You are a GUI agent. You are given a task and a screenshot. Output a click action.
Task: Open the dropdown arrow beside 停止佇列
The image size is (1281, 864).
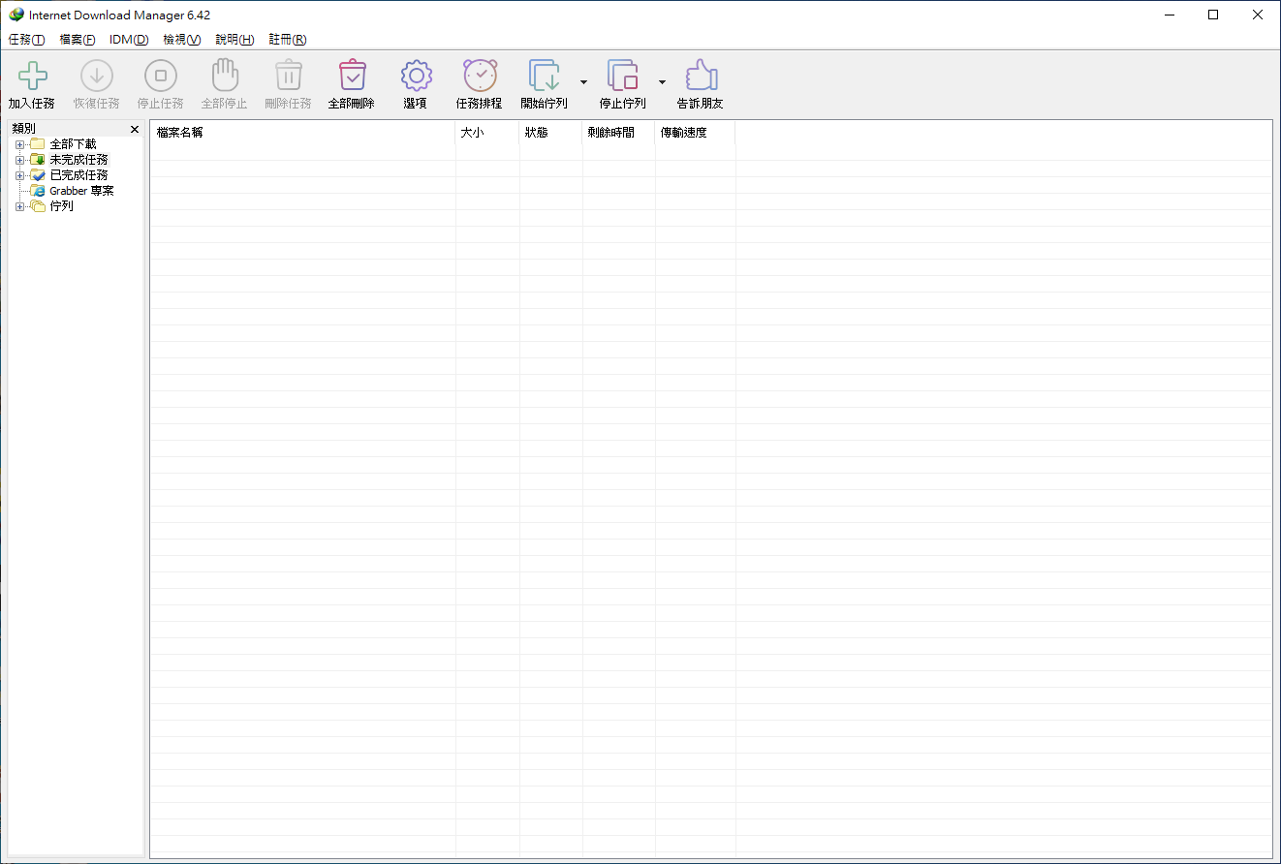pyautogui.click(x=663, y=82)
